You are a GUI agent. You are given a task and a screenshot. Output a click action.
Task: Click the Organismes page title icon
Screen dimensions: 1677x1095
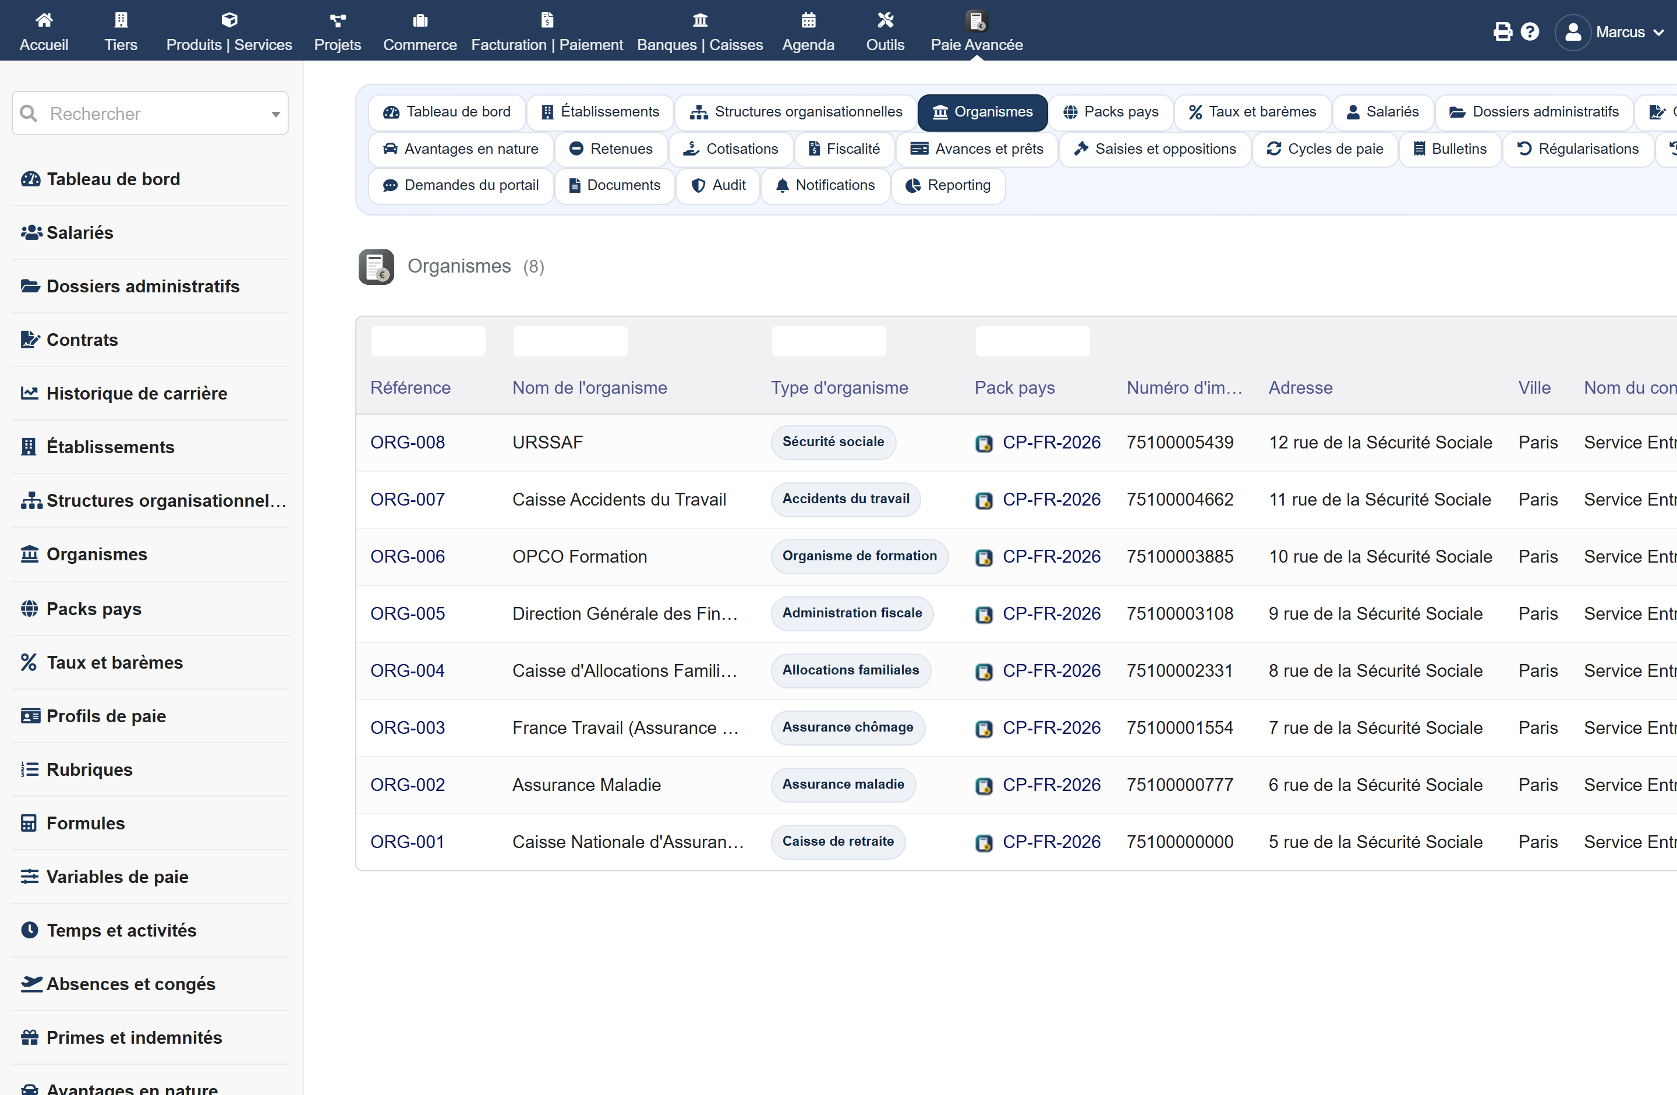[x=376, y=266]
